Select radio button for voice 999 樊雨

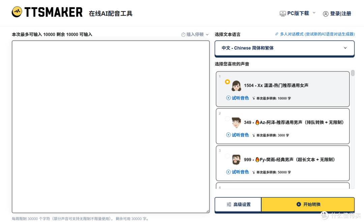coord(227,156)
